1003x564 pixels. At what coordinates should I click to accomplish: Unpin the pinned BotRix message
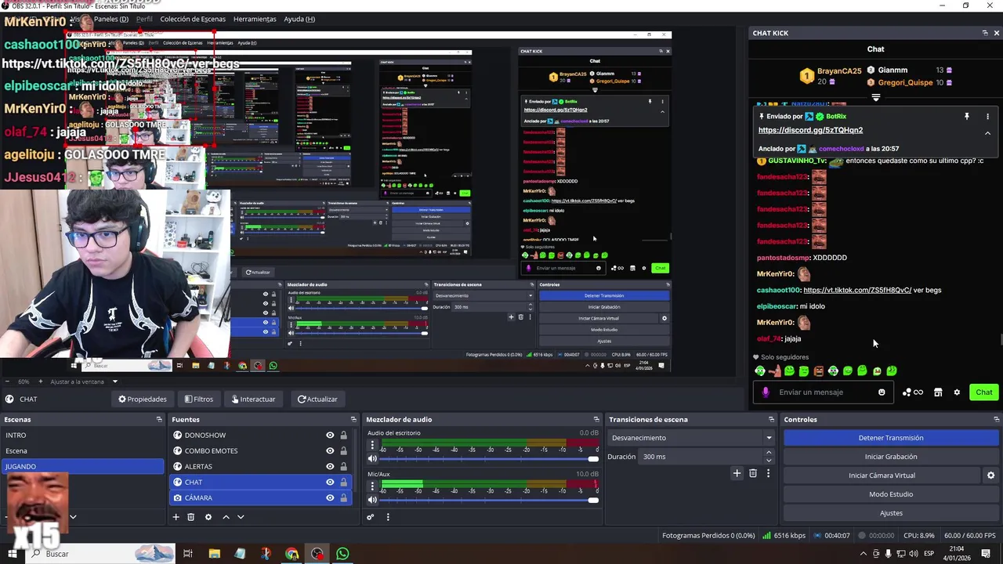(967, 117)
